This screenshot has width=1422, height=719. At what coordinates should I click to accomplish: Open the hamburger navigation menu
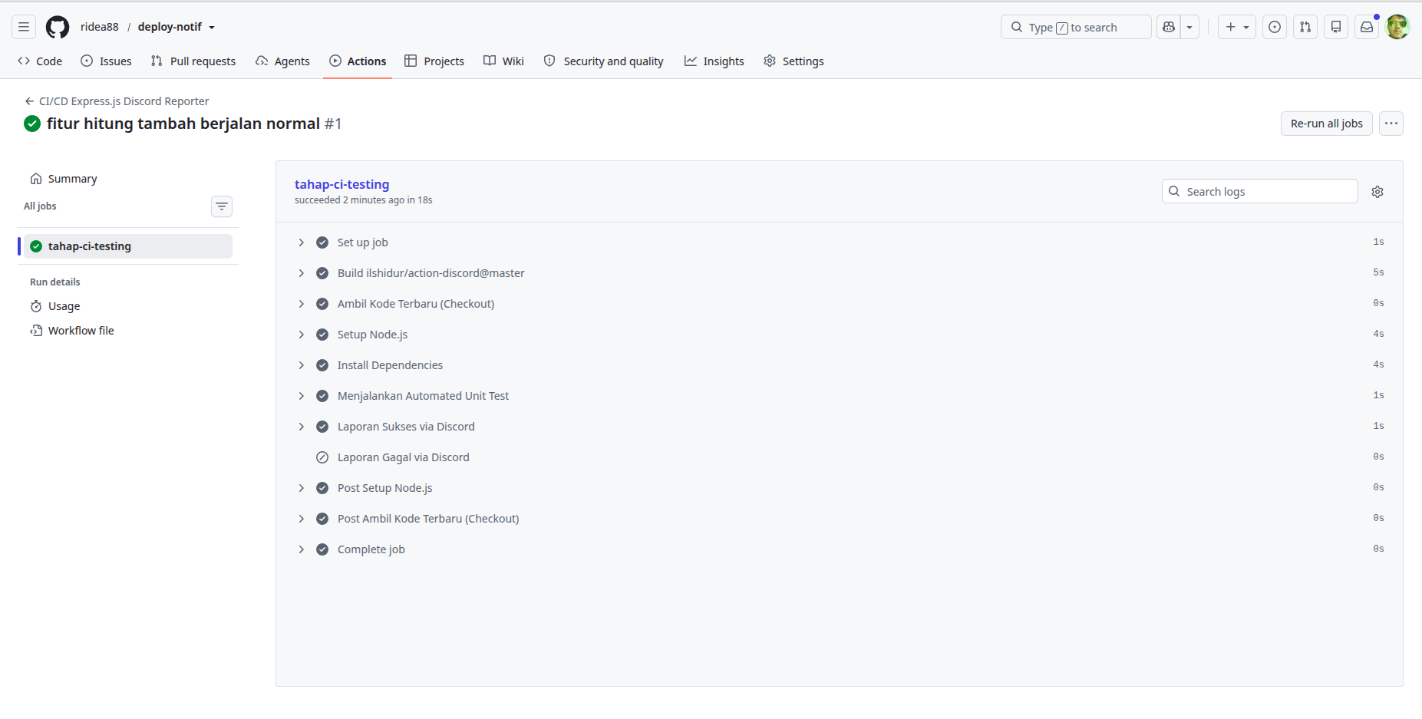[x=24, y=27]
